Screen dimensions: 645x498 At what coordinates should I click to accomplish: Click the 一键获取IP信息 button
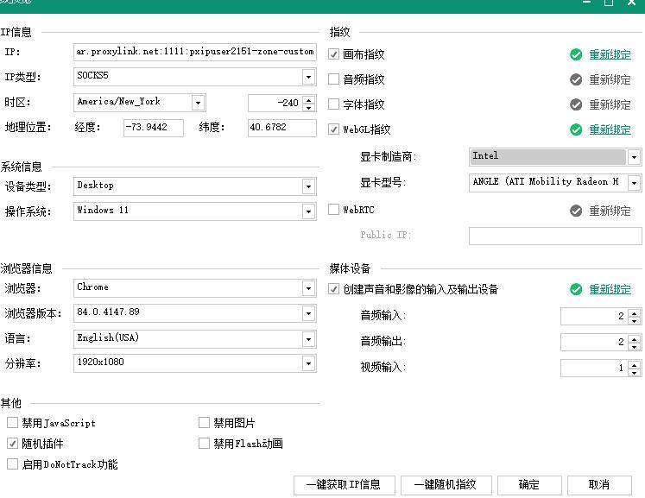pos(344,485)
